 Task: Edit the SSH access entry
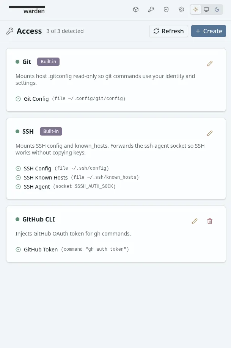pos(210,133)
